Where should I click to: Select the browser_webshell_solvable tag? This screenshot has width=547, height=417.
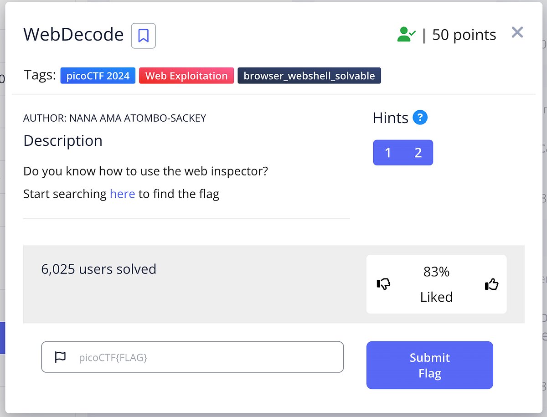click(309, 76)
